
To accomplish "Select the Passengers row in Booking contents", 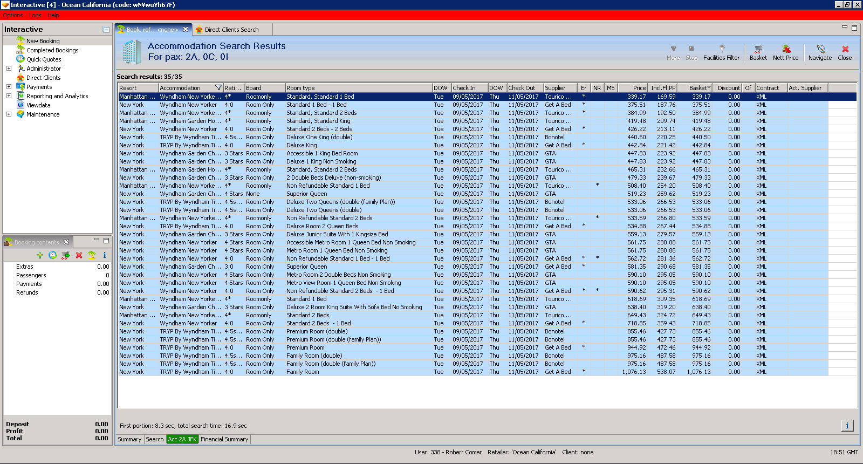I will pos(58,275).
